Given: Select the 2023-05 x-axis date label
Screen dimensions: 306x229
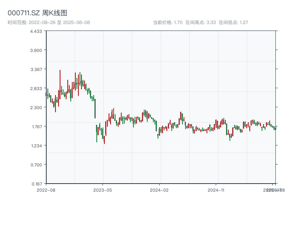Looking at the screenshot, I should pyautogui.click(x=103, y=190).
